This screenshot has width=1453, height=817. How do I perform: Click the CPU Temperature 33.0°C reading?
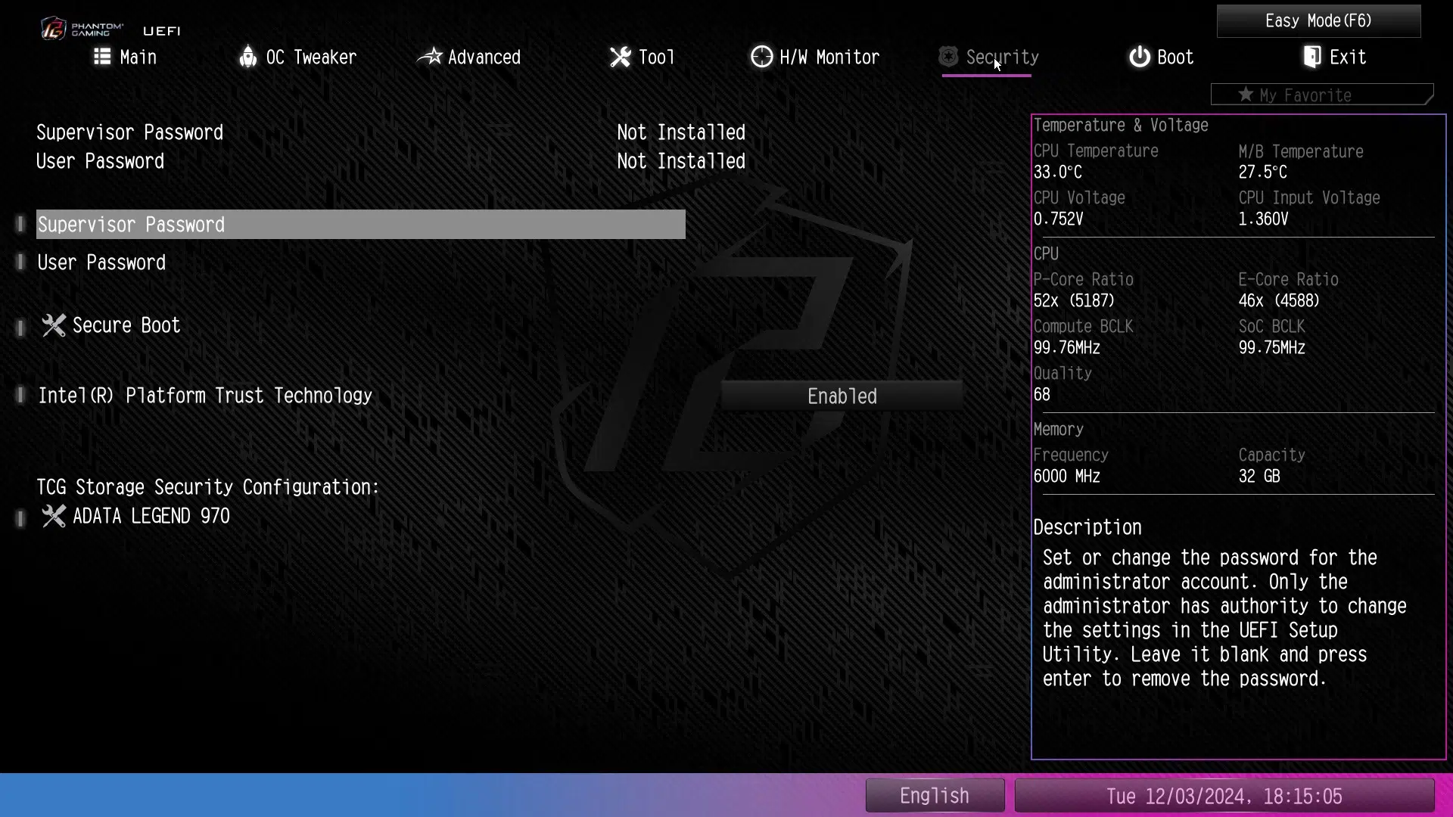[x=1058, y=172]
